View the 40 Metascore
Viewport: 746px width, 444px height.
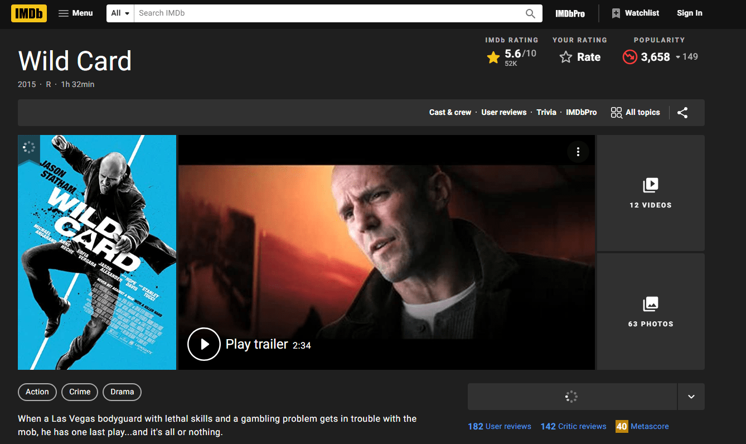[642, 426]
